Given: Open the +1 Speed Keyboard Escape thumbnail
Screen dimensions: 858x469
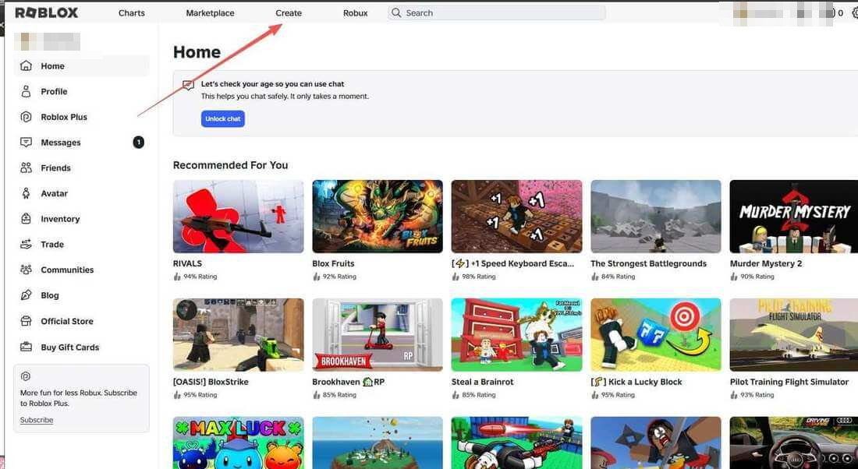Looking at the screenshot, I should [x=516, y=217].
